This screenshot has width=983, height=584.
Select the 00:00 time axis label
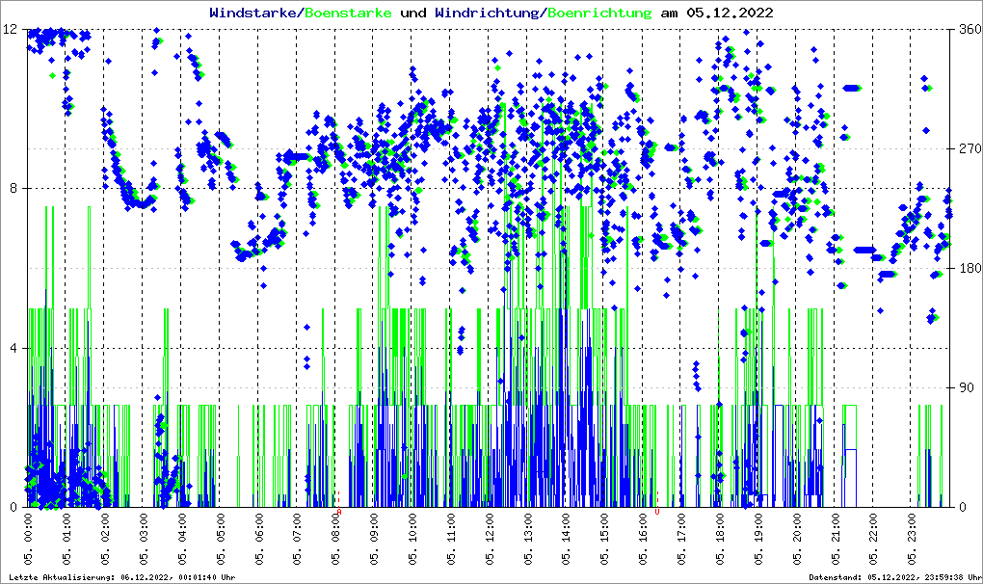28,542
